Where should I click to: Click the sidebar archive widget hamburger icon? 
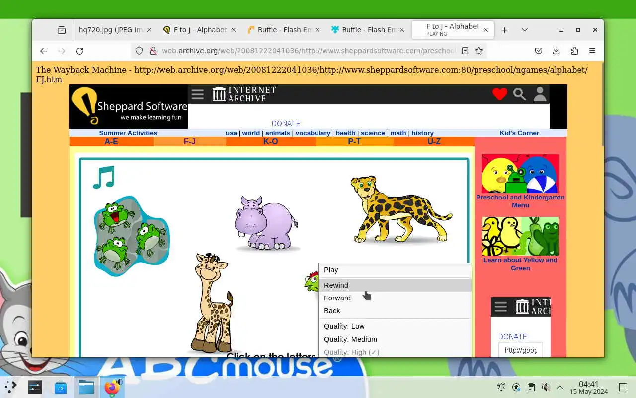tap(500, 307)
